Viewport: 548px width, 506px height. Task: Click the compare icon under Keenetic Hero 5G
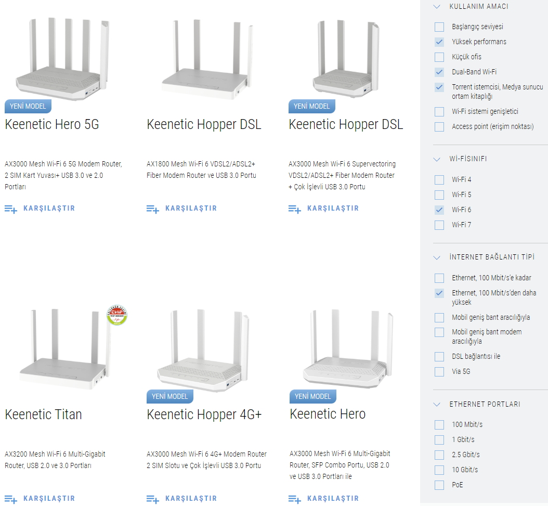point(11,209)
